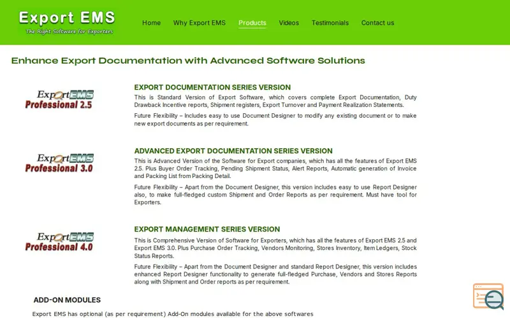Select the Products menu item
The height and width of the screenshot is (318, 510).
[252, 23]
